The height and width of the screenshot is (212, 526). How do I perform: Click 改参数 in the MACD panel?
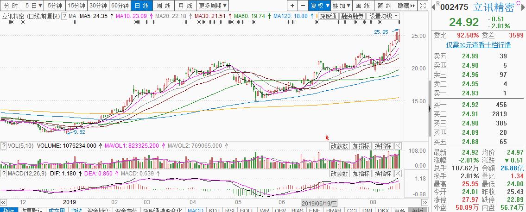coord(340,174)
